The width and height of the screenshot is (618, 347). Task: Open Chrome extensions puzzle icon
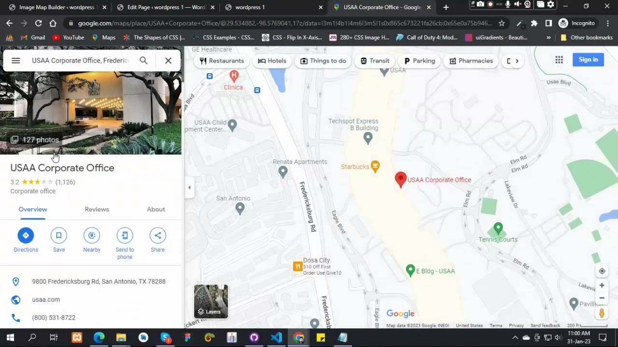[x=534, y=23]
